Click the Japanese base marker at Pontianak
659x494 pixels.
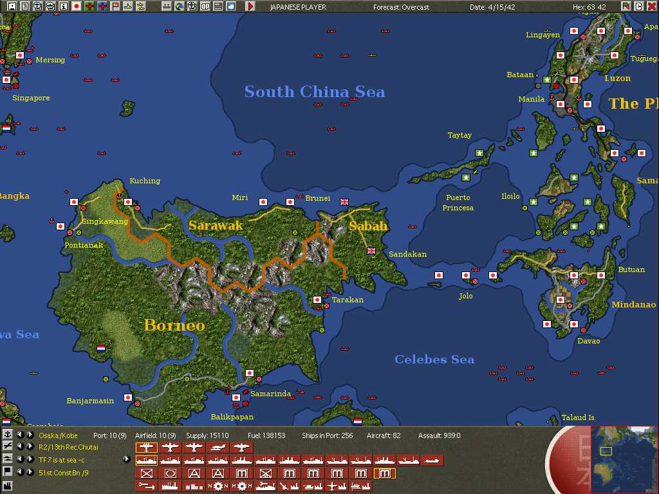(60, 226)
